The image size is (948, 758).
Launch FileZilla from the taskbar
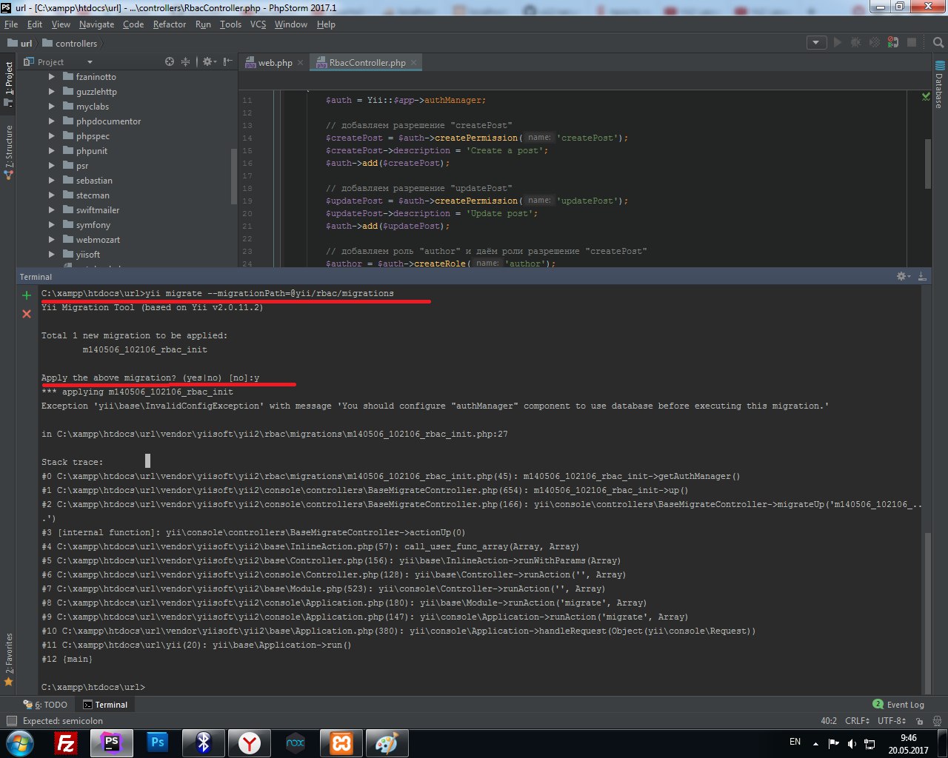click(66, 742)
